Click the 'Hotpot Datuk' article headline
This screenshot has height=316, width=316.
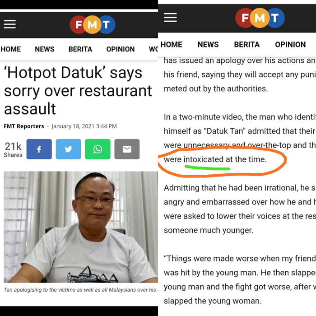coord(78,90)
